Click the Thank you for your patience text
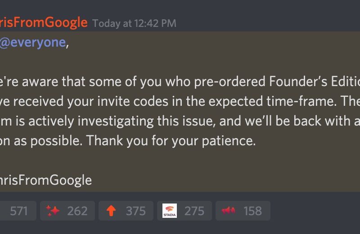This screenshot has width=360, height=234. [171, 141]
